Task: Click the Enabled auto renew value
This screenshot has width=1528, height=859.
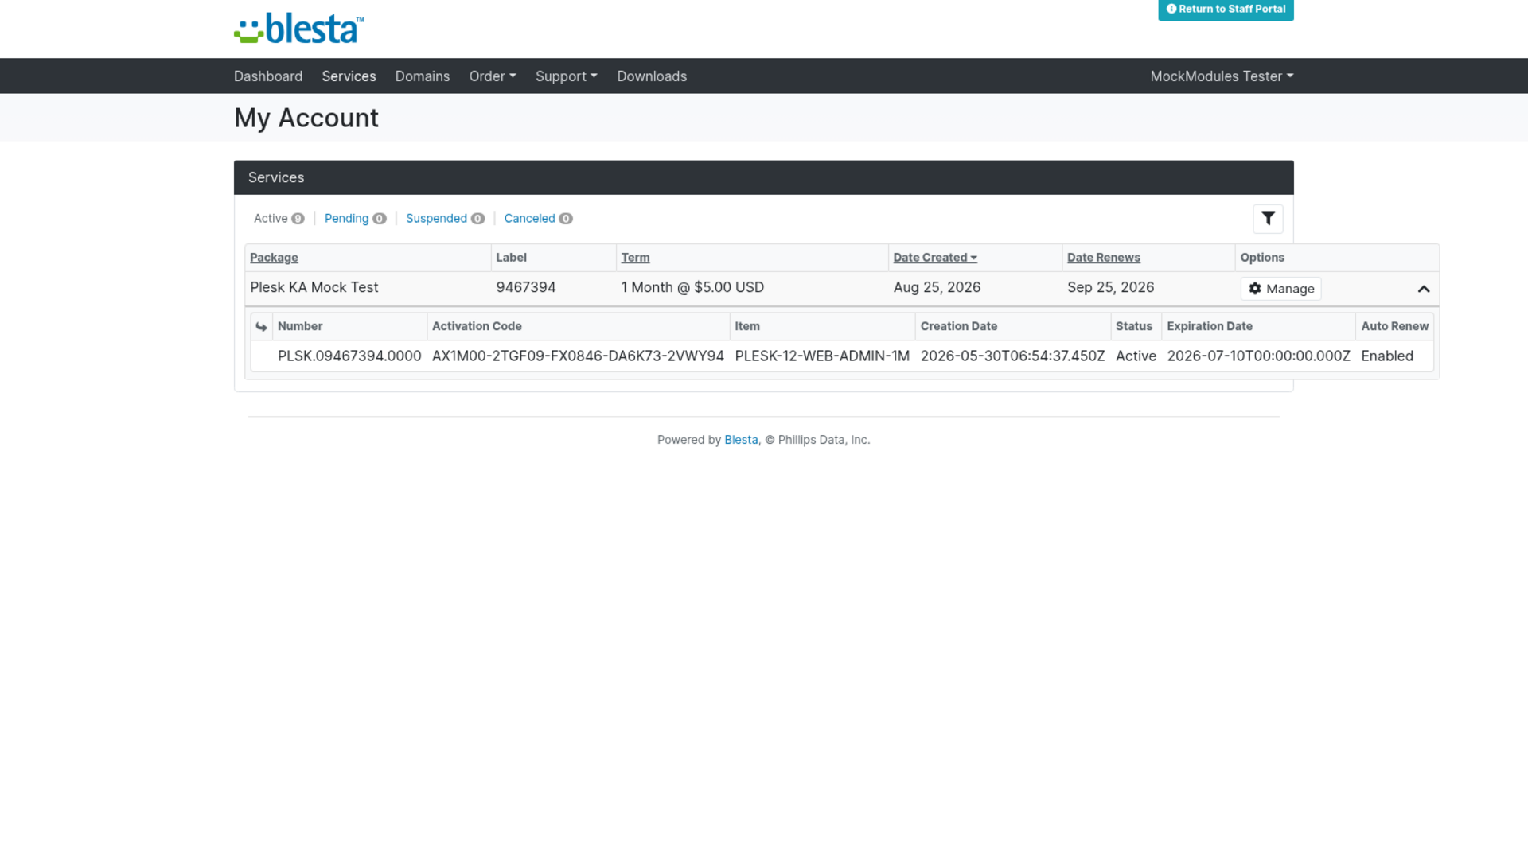Action: tap(1387, 356)
